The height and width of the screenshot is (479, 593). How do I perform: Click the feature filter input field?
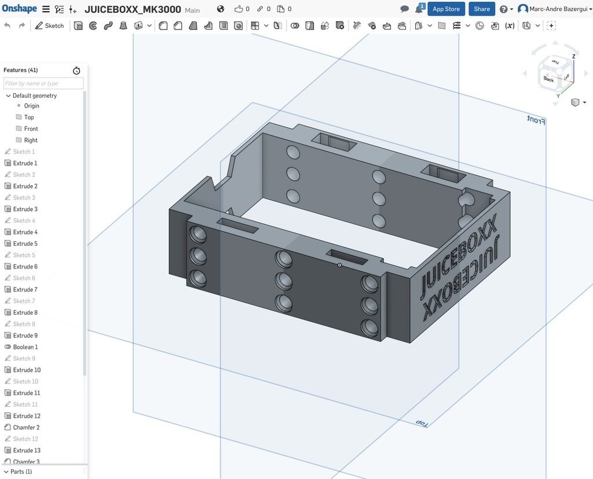pos(43,83)
